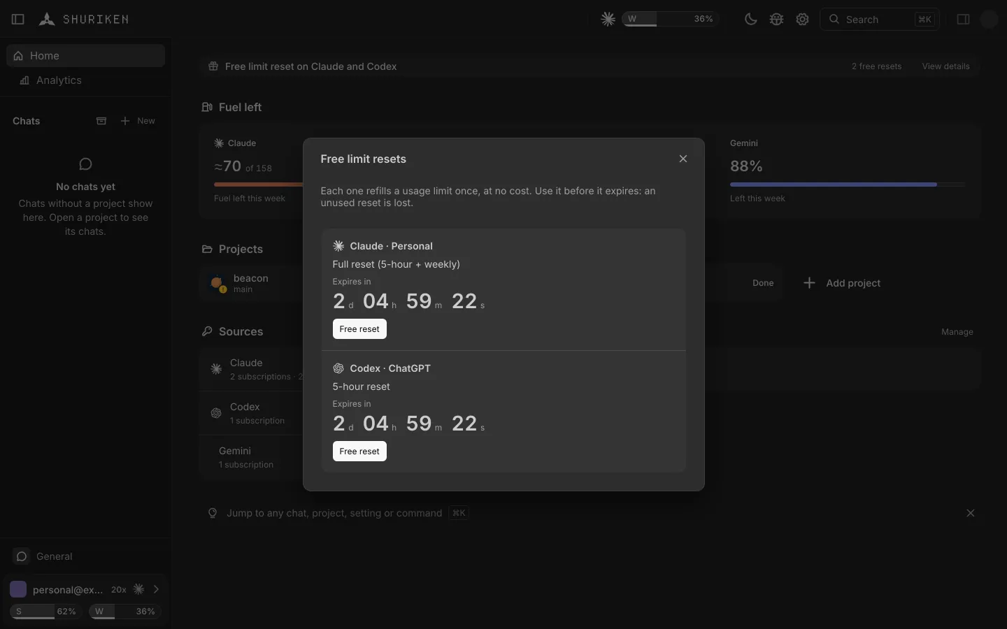Image resolution: width=1007 pixels, height=629 pixels.
Task: Toggle the right sidebar panel icon
Action: (x=963, y=20)
